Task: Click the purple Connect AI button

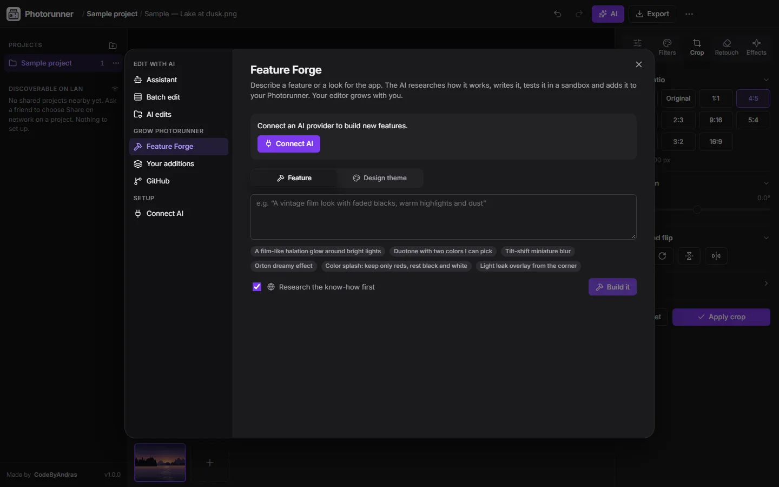Action: 289,144
